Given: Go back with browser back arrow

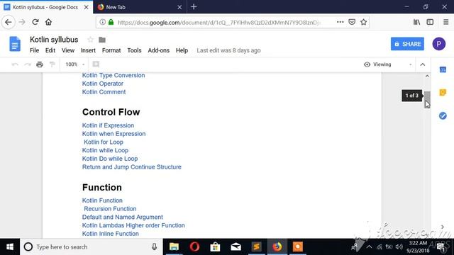Looking at the screenshot, I should [x=9, y=22].
